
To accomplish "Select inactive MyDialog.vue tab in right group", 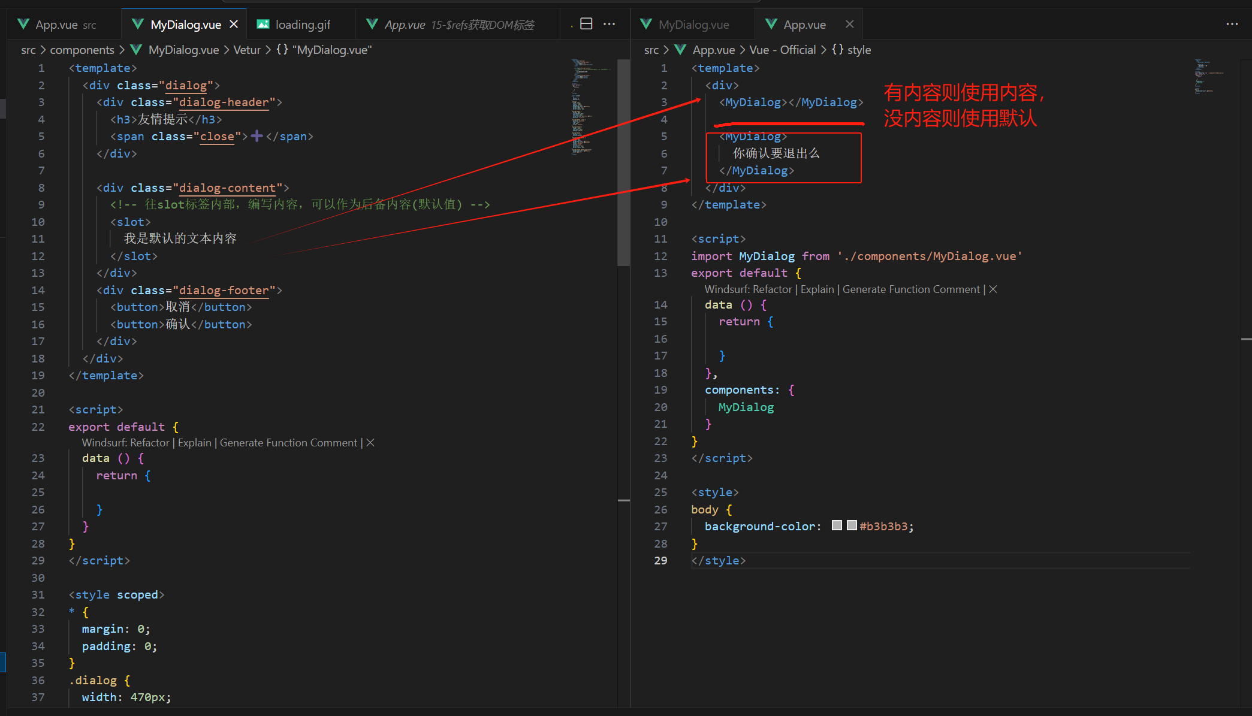I will coord(693,25).
